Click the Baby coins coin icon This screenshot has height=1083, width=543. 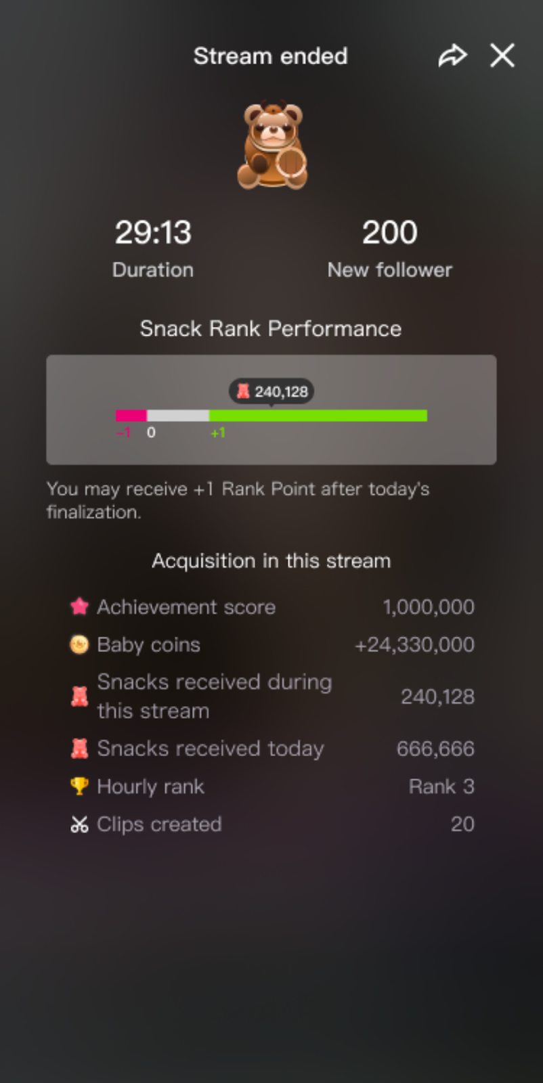(79, 644)
